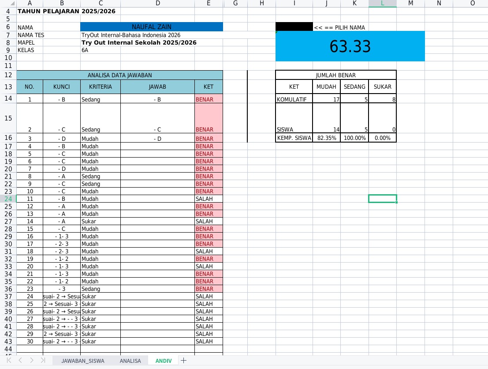Click the 0.00% percentage cell

pos(383,138)
